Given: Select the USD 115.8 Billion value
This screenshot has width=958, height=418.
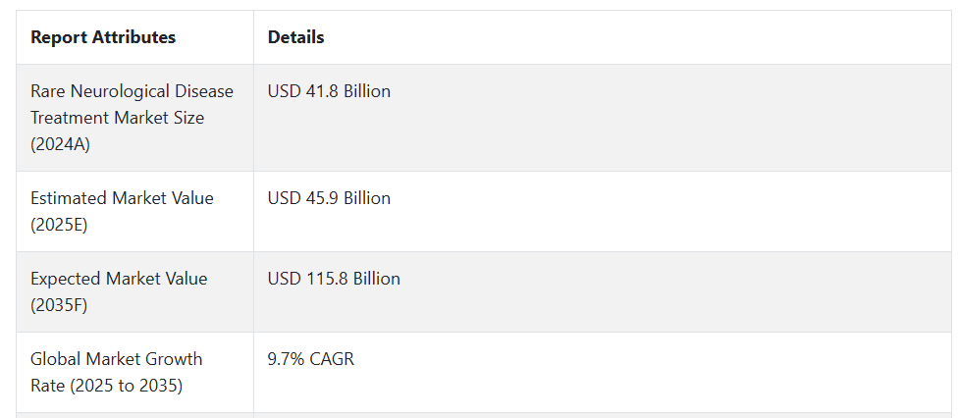Looking at the screenshot, I should 334,279.
